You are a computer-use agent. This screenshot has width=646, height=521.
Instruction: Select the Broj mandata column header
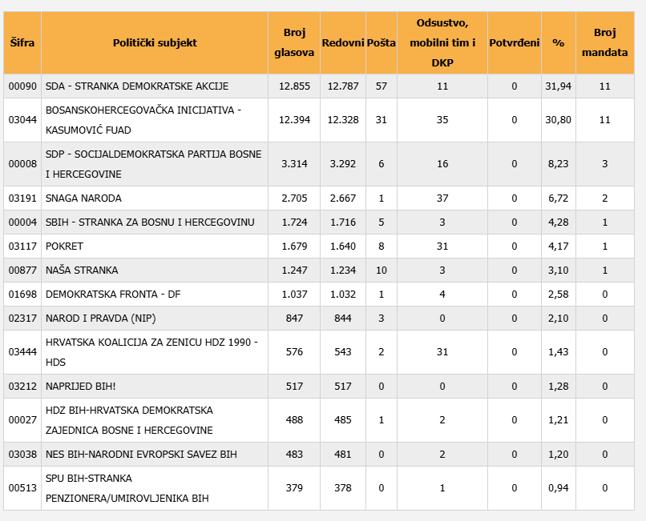(604, 43)
